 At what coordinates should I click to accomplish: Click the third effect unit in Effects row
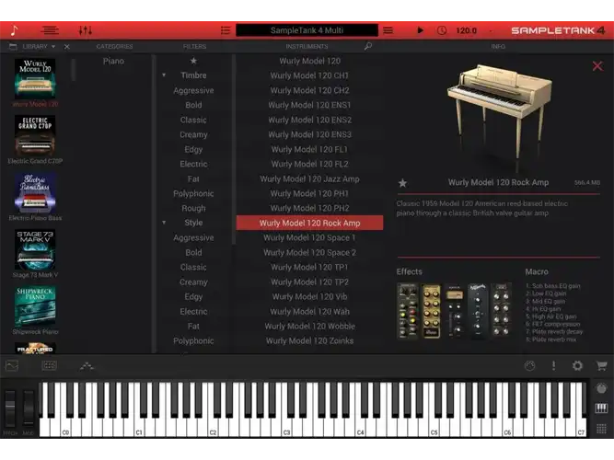[x=454, y=311]
